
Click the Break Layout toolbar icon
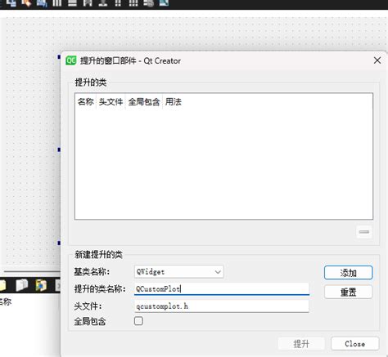click(x=149, y=3)
